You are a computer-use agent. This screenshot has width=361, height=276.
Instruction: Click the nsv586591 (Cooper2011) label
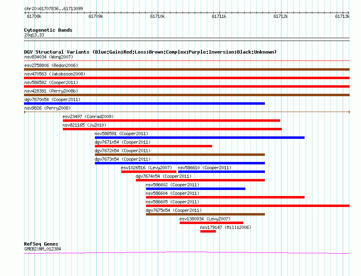121,134
